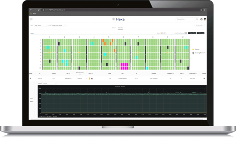This screenshot has height=152, width=236.
Task: Click the Current Pools info icon
Action: (x=196, y=74)
